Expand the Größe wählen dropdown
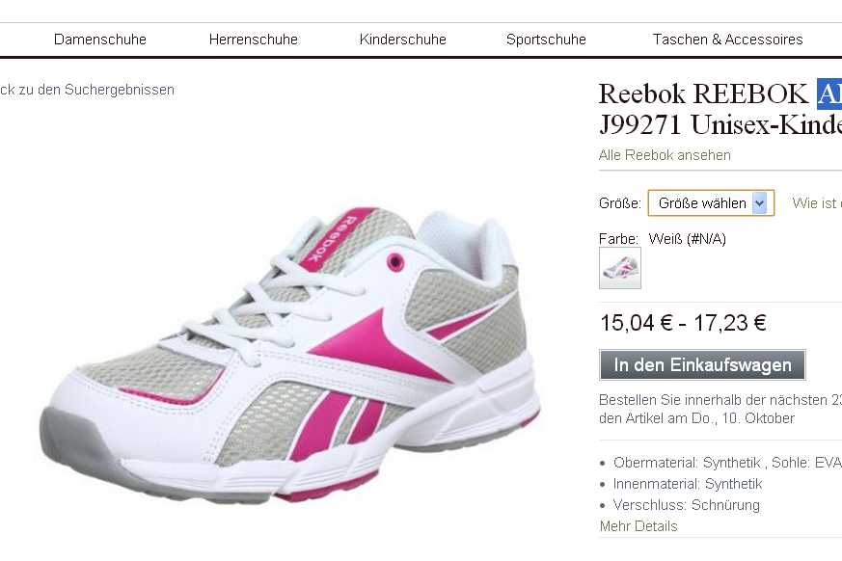Viewport: 842px width, 561px height. 711,203
